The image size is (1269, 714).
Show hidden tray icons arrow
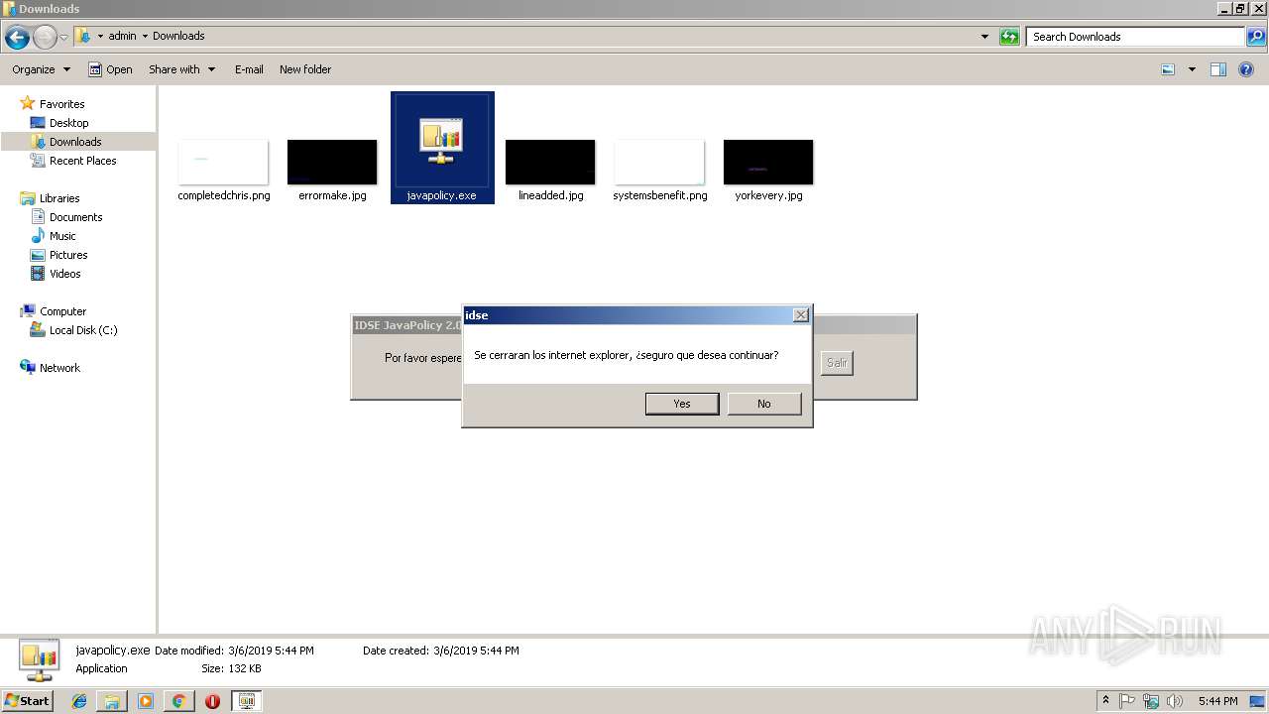pyautogui.click(x=1105, y=701)
